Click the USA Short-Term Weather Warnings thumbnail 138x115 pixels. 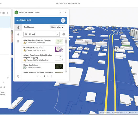click(59, 42)
